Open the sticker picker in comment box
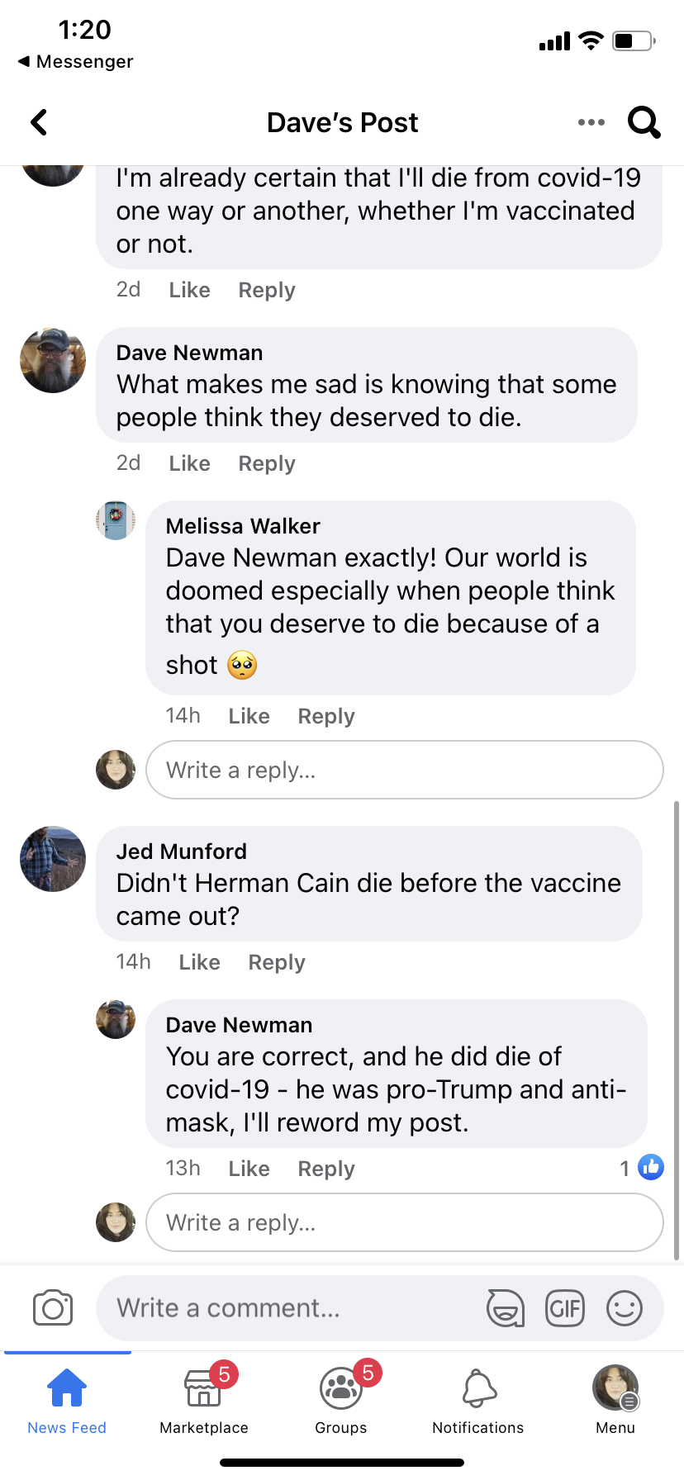This screenshot has height=1480, width=684. click(505, 1308)
